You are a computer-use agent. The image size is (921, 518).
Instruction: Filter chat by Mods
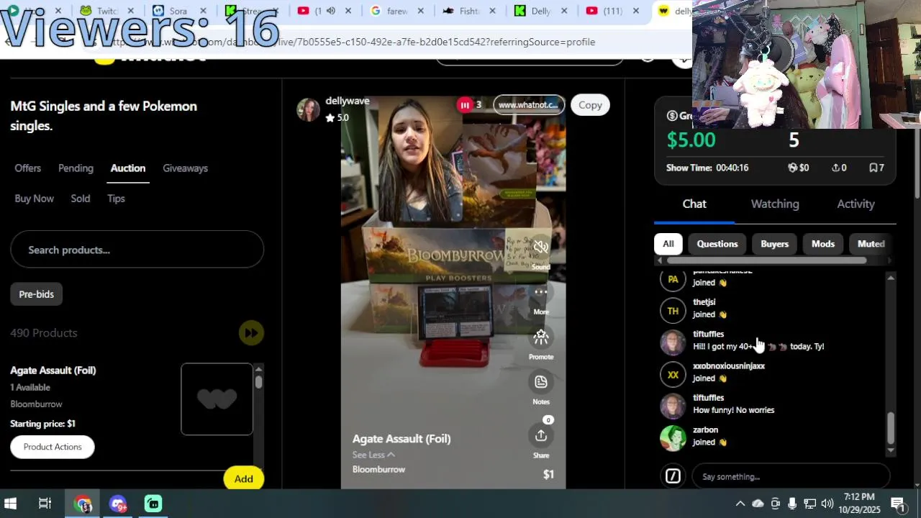(823, 244)
